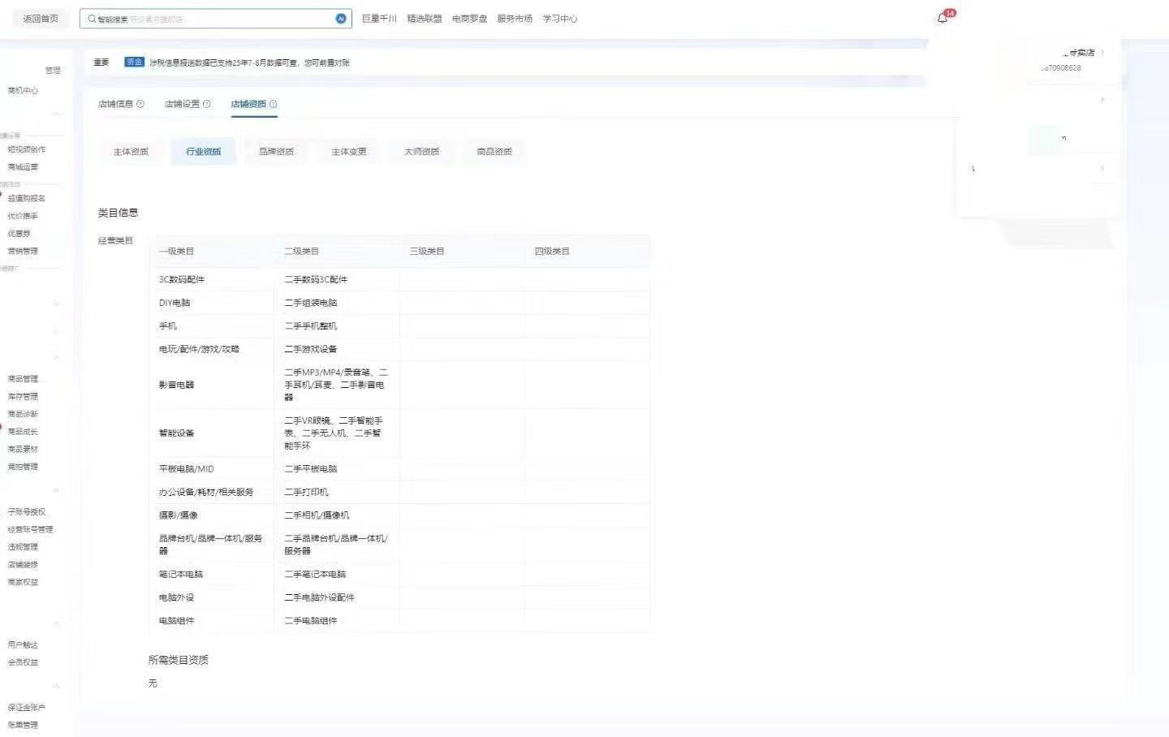Image resolution: width=1169 pixels, height=737 pixels.
Task: Click help icon next to 店铺设置
Action: coord(207,104)
